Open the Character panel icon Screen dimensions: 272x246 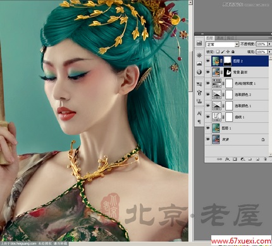click(x=199, y=114)
